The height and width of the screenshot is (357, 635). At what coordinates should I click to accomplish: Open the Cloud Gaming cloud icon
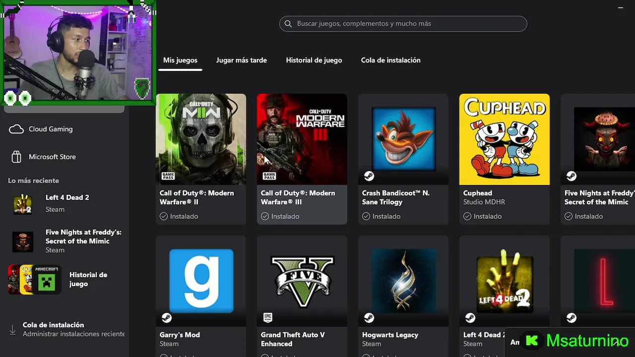pos(16,129)
